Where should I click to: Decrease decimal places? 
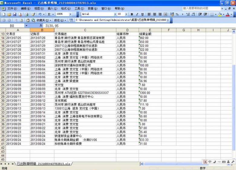pyautogui.click(x=193, y=14)
